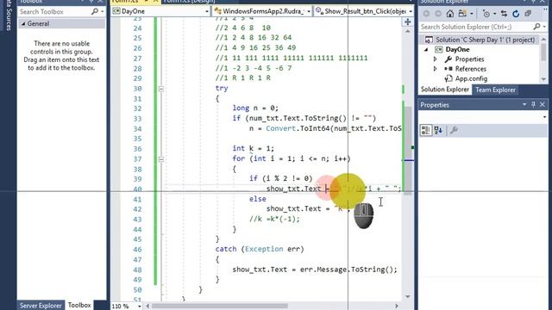Open the Show_Result_btn_Click member dropdown

411,11
